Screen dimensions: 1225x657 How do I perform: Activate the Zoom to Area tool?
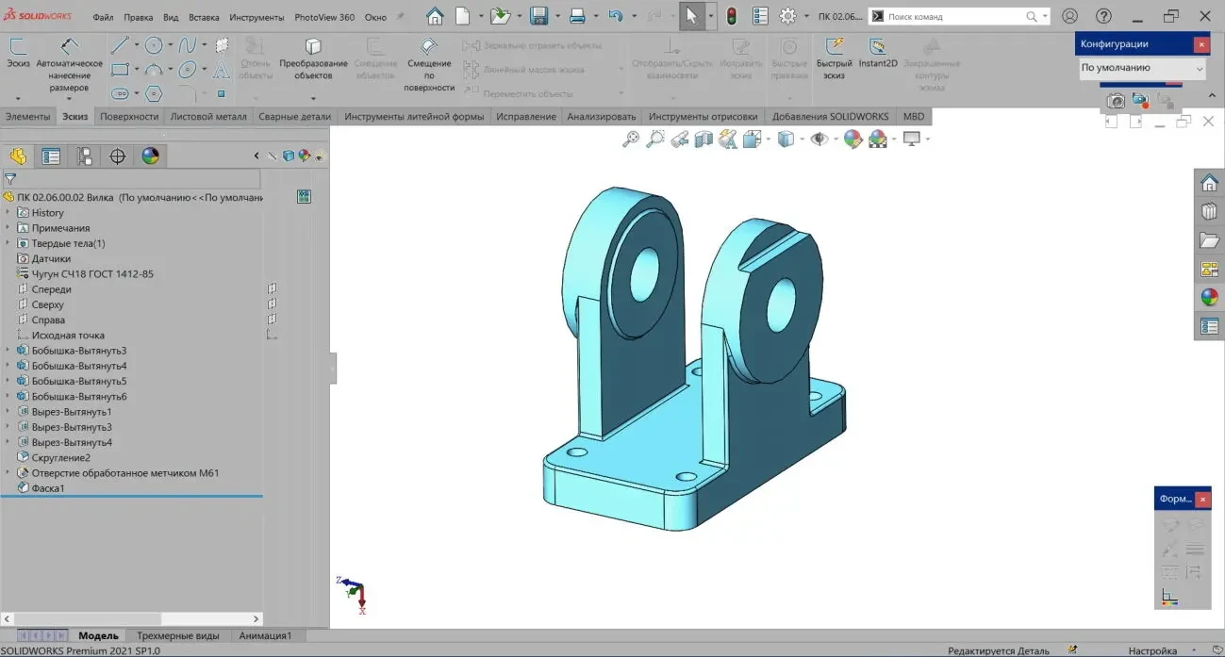(654, 139)
